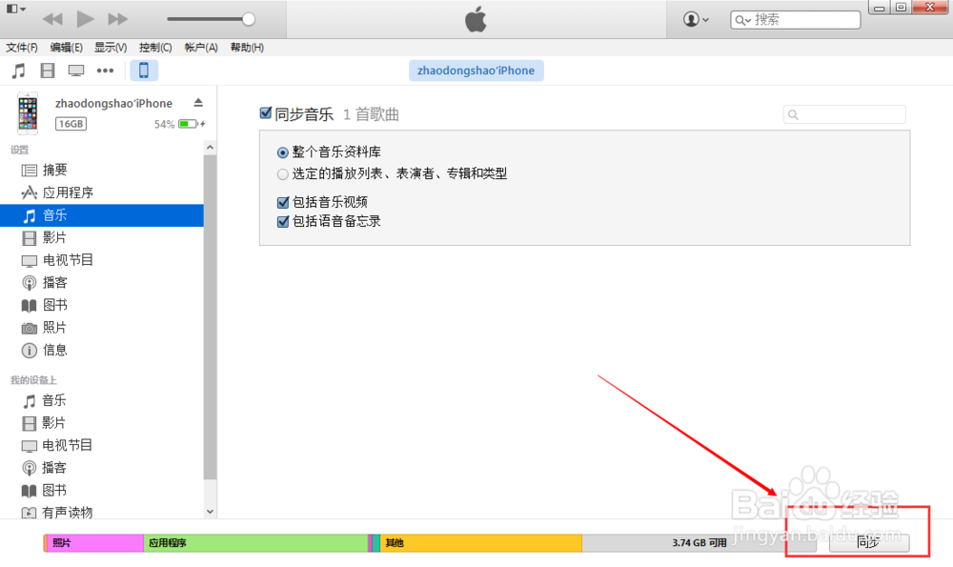Select the iPhone device button
The height and width of the screenshot is (567, 953).
pos(144,71)
